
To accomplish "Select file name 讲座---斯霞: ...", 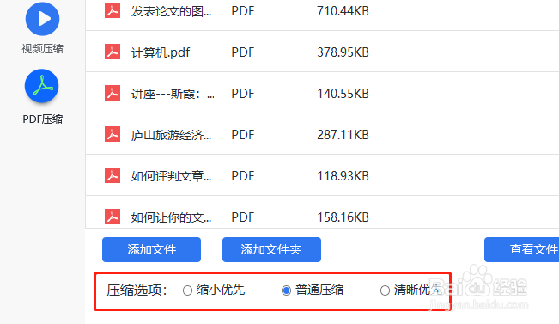I will (173, 94).
